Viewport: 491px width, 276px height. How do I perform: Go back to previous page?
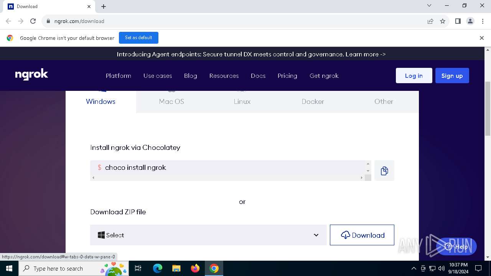coord(8,21)
